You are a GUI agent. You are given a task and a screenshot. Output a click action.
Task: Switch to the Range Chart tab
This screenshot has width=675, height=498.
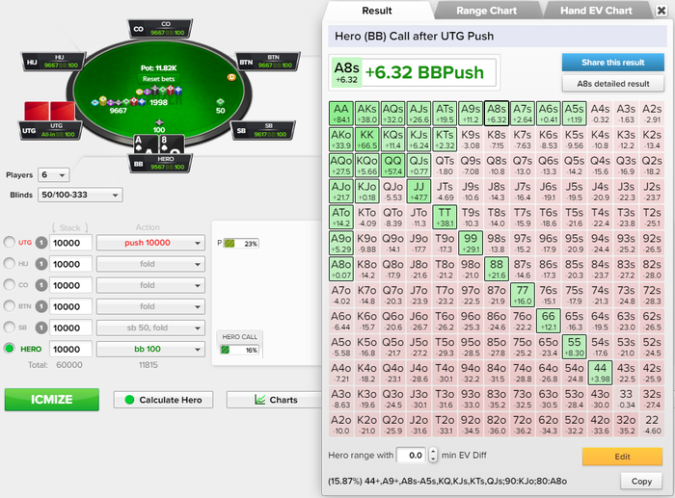[486, 11]
